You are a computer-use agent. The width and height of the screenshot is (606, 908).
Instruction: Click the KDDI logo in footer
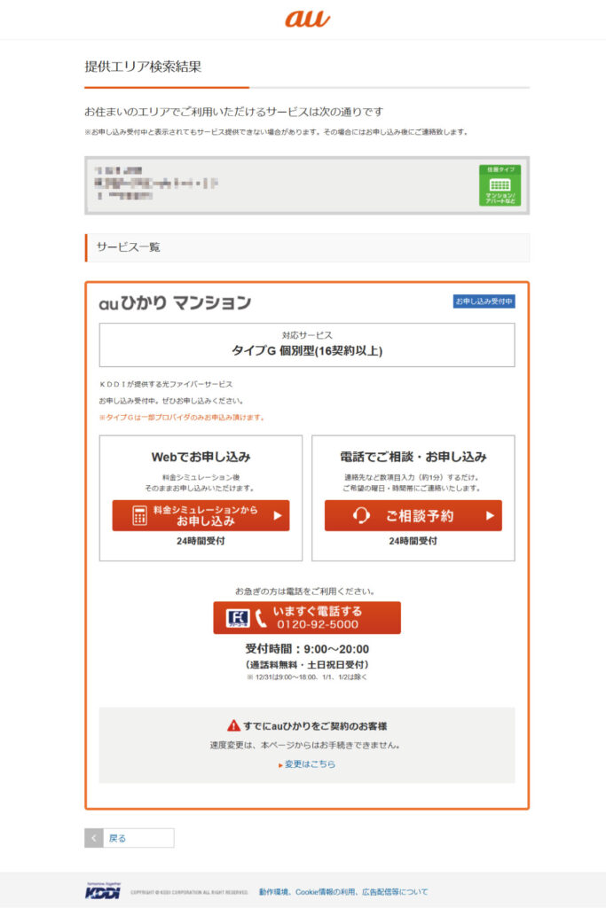(103, 891)
